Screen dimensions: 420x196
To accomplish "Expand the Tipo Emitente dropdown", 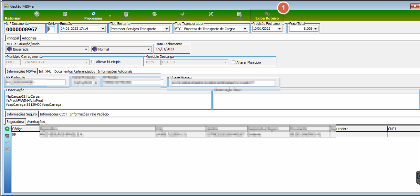I will 167,29.
